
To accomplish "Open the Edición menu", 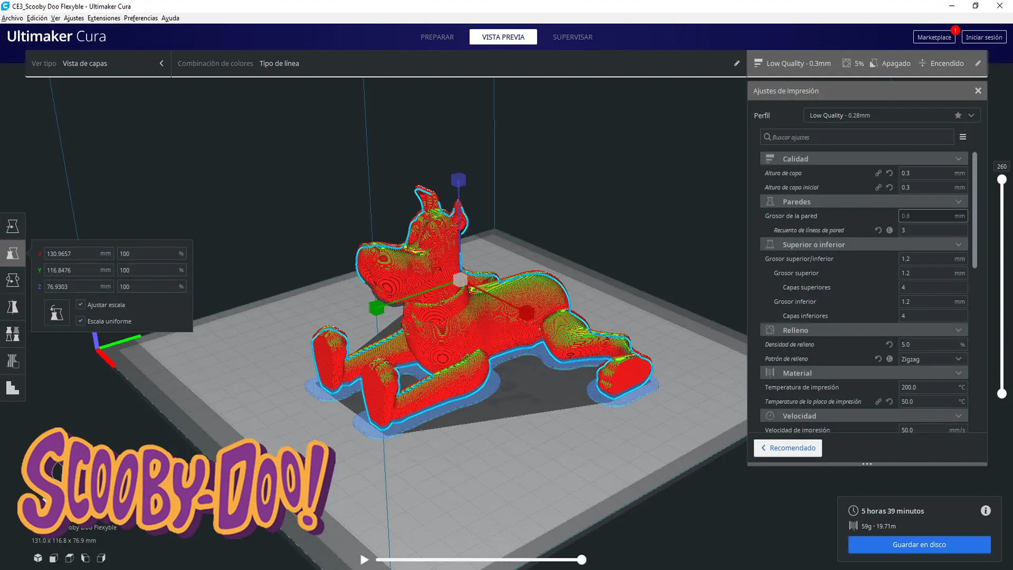I will (37, 18).
